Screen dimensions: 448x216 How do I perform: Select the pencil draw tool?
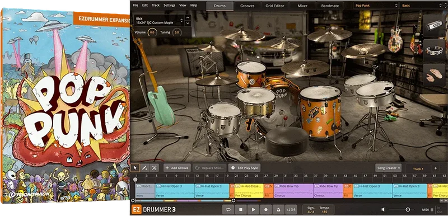tap(145, 168)
